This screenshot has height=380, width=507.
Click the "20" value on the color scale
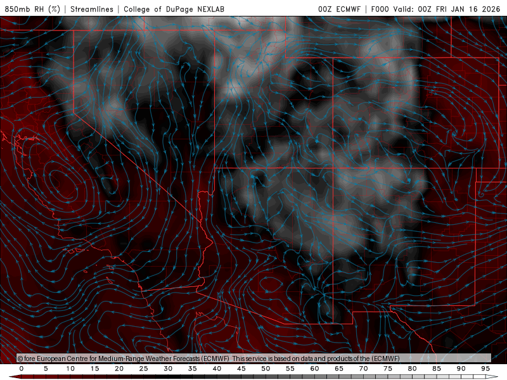tap(119, 369)
